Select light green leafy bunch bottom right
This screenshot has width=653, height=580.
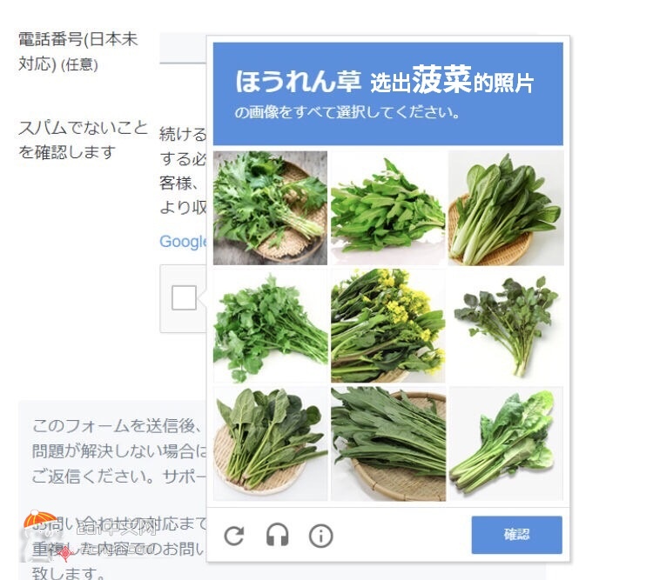(506, 443)
